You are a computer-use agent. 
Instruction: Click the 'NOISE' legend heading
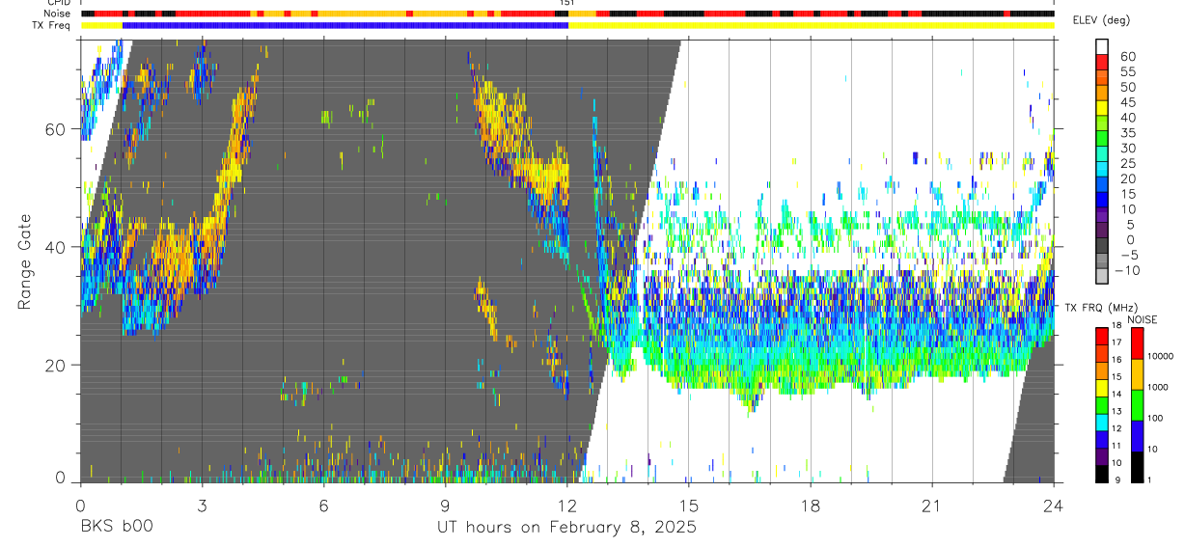1143,319
